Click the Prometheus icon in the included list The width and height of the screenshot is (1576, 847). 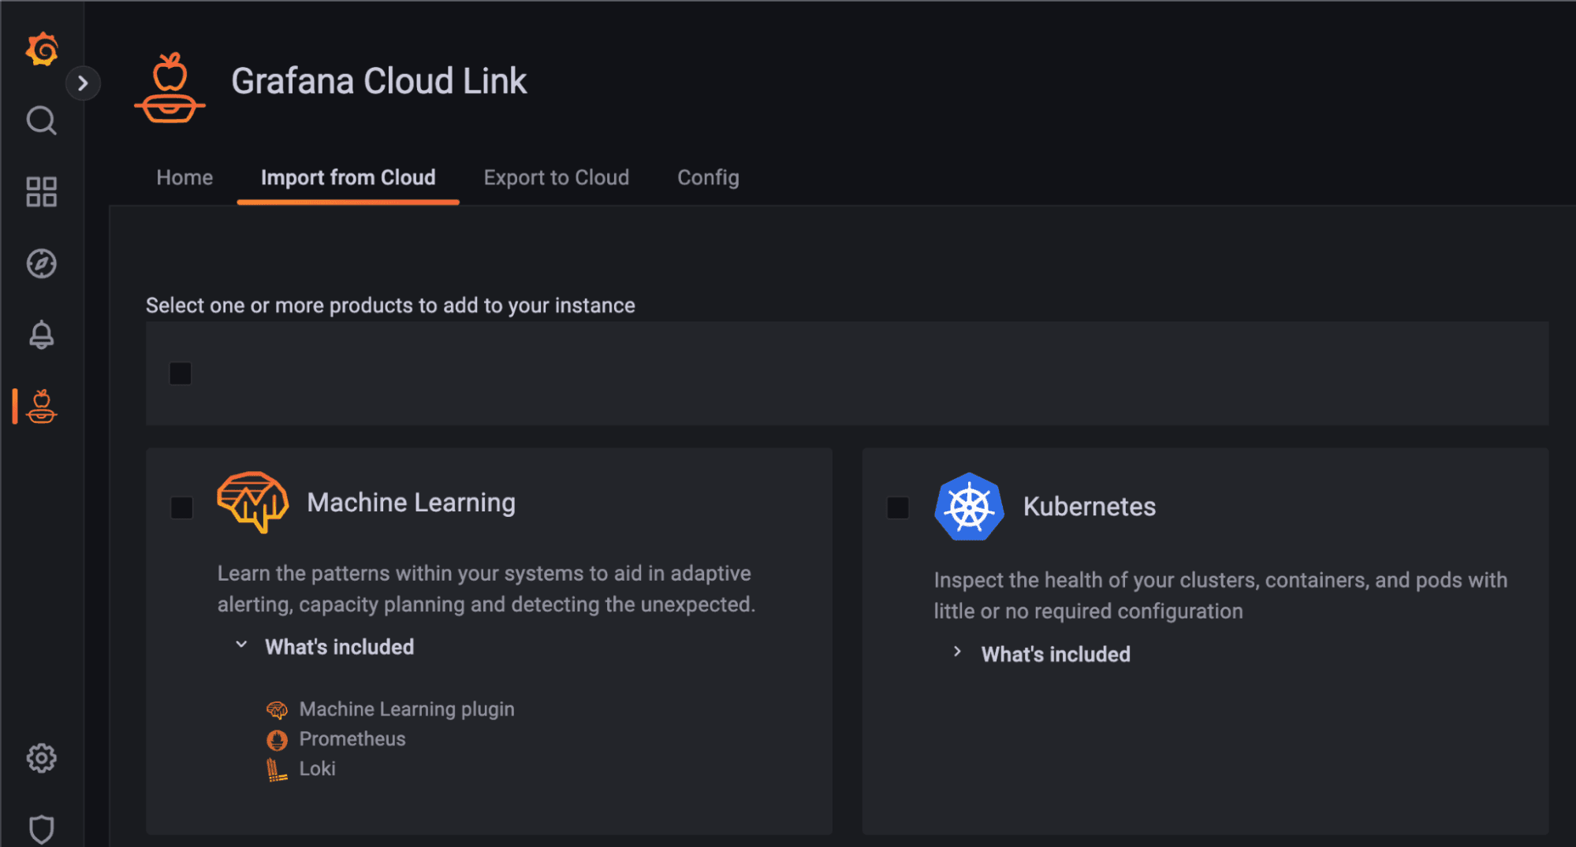coord(278,739)
